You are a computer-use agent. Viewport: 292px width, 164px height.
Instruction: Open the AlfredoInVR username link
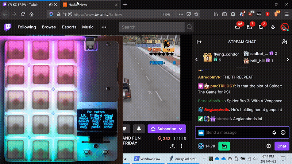point(210,77)
